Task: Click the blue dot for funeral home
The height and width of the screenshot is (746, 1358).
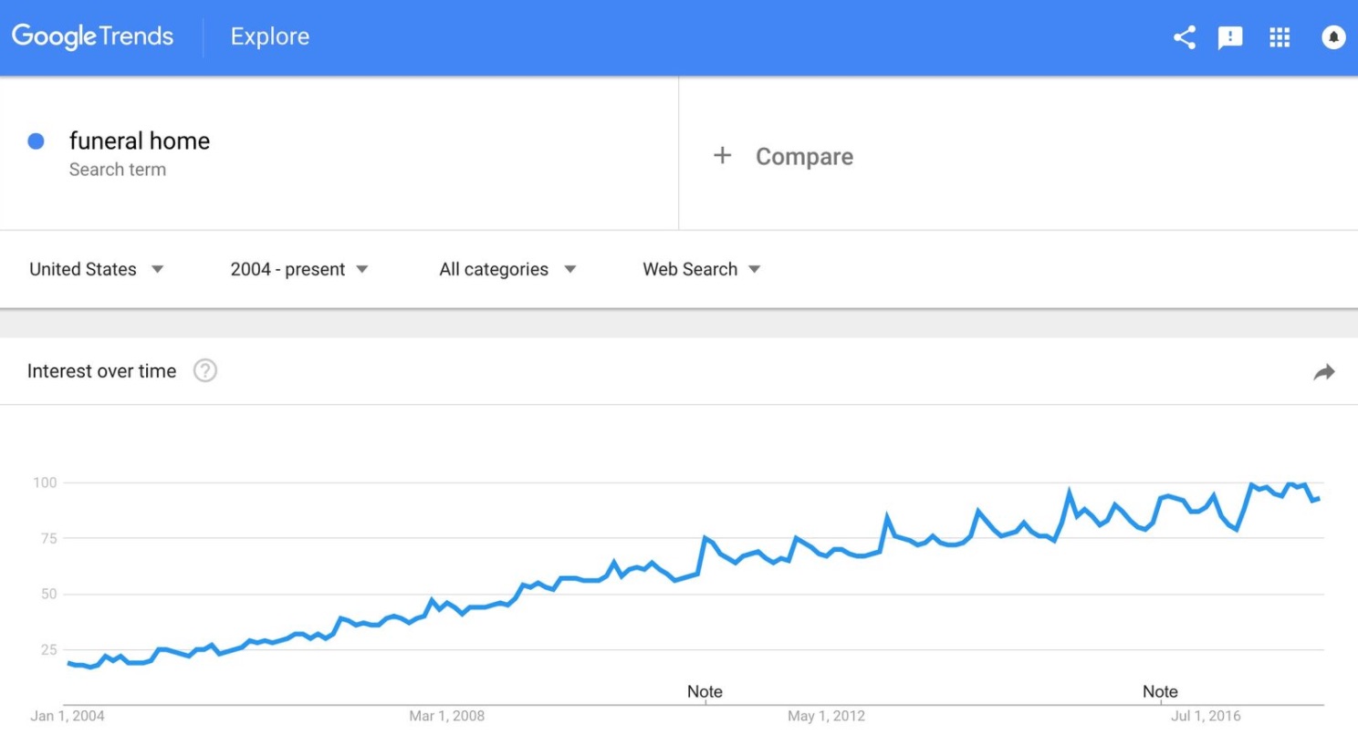Action: point(37,141)
